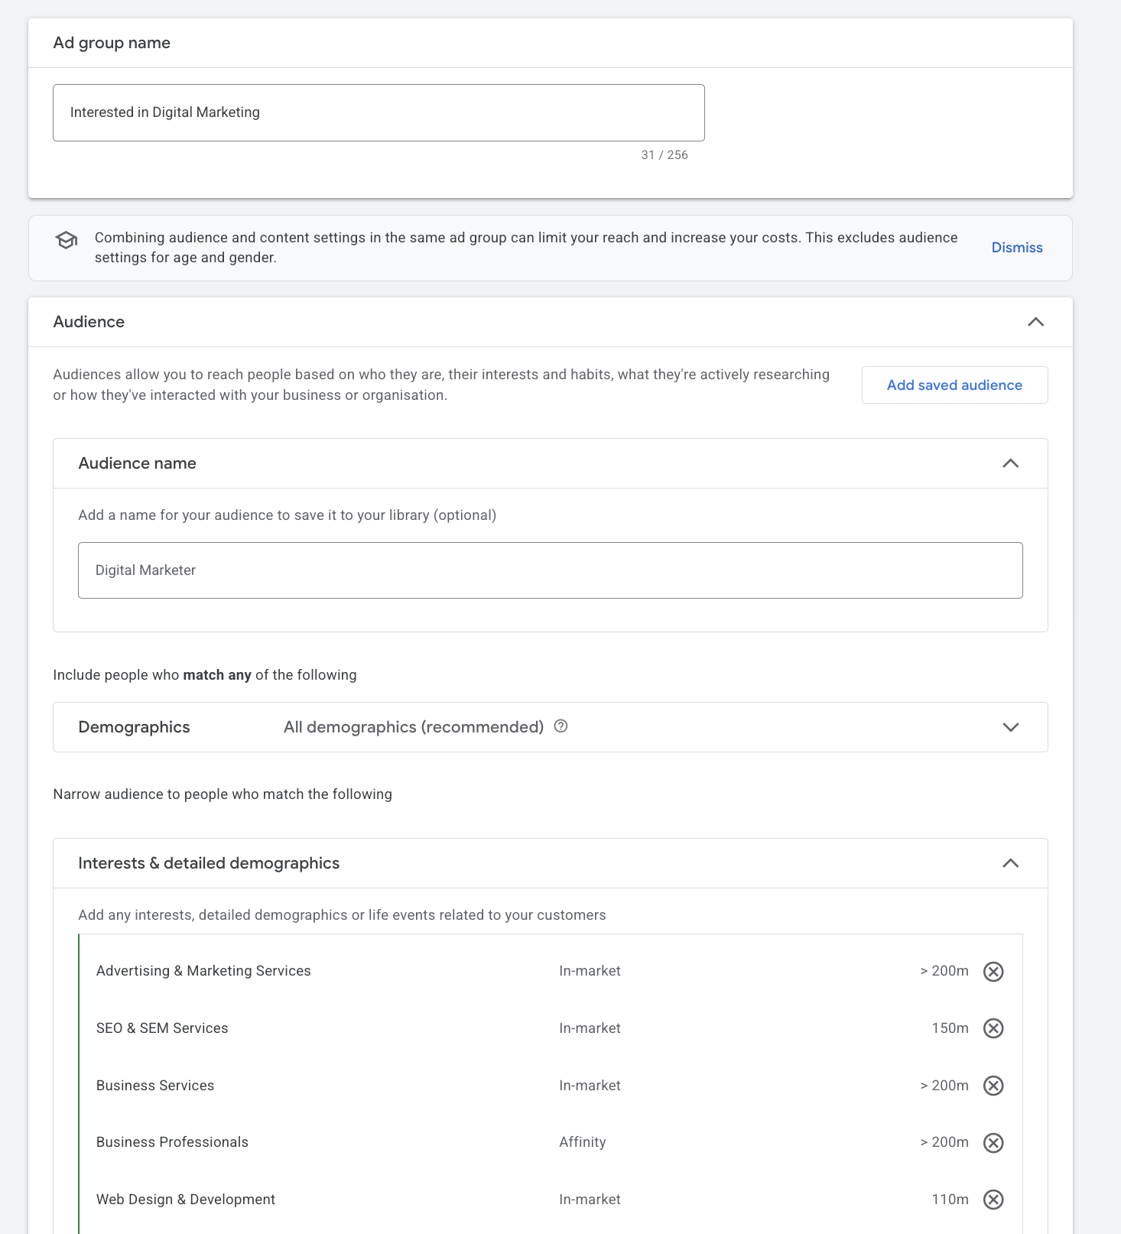Expand the Demographics panel
Viewport: 1121px width, 1234px height.
1010,727
